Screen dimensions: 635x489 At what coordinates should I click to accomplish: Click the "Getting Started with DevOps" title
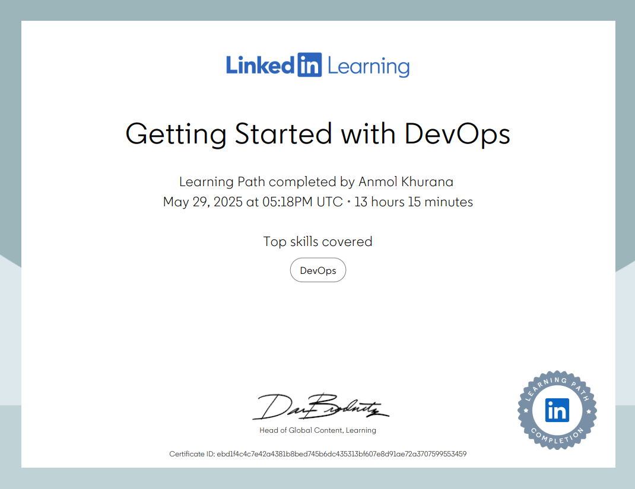click(317, 134)
